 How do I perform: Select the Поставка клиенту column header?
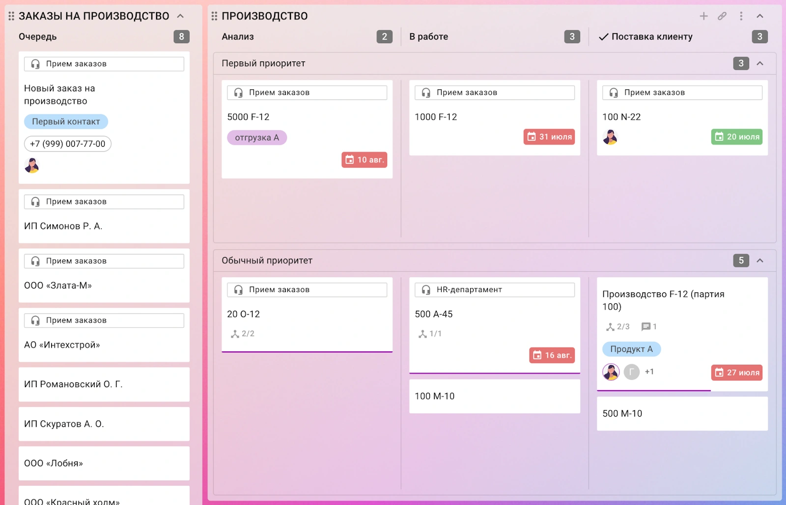(x=651, y=37)
